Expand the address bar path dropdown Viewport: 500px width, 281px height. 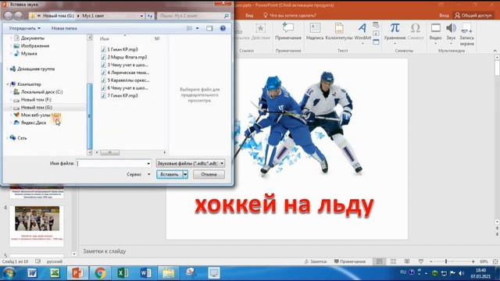click(141, 16)
